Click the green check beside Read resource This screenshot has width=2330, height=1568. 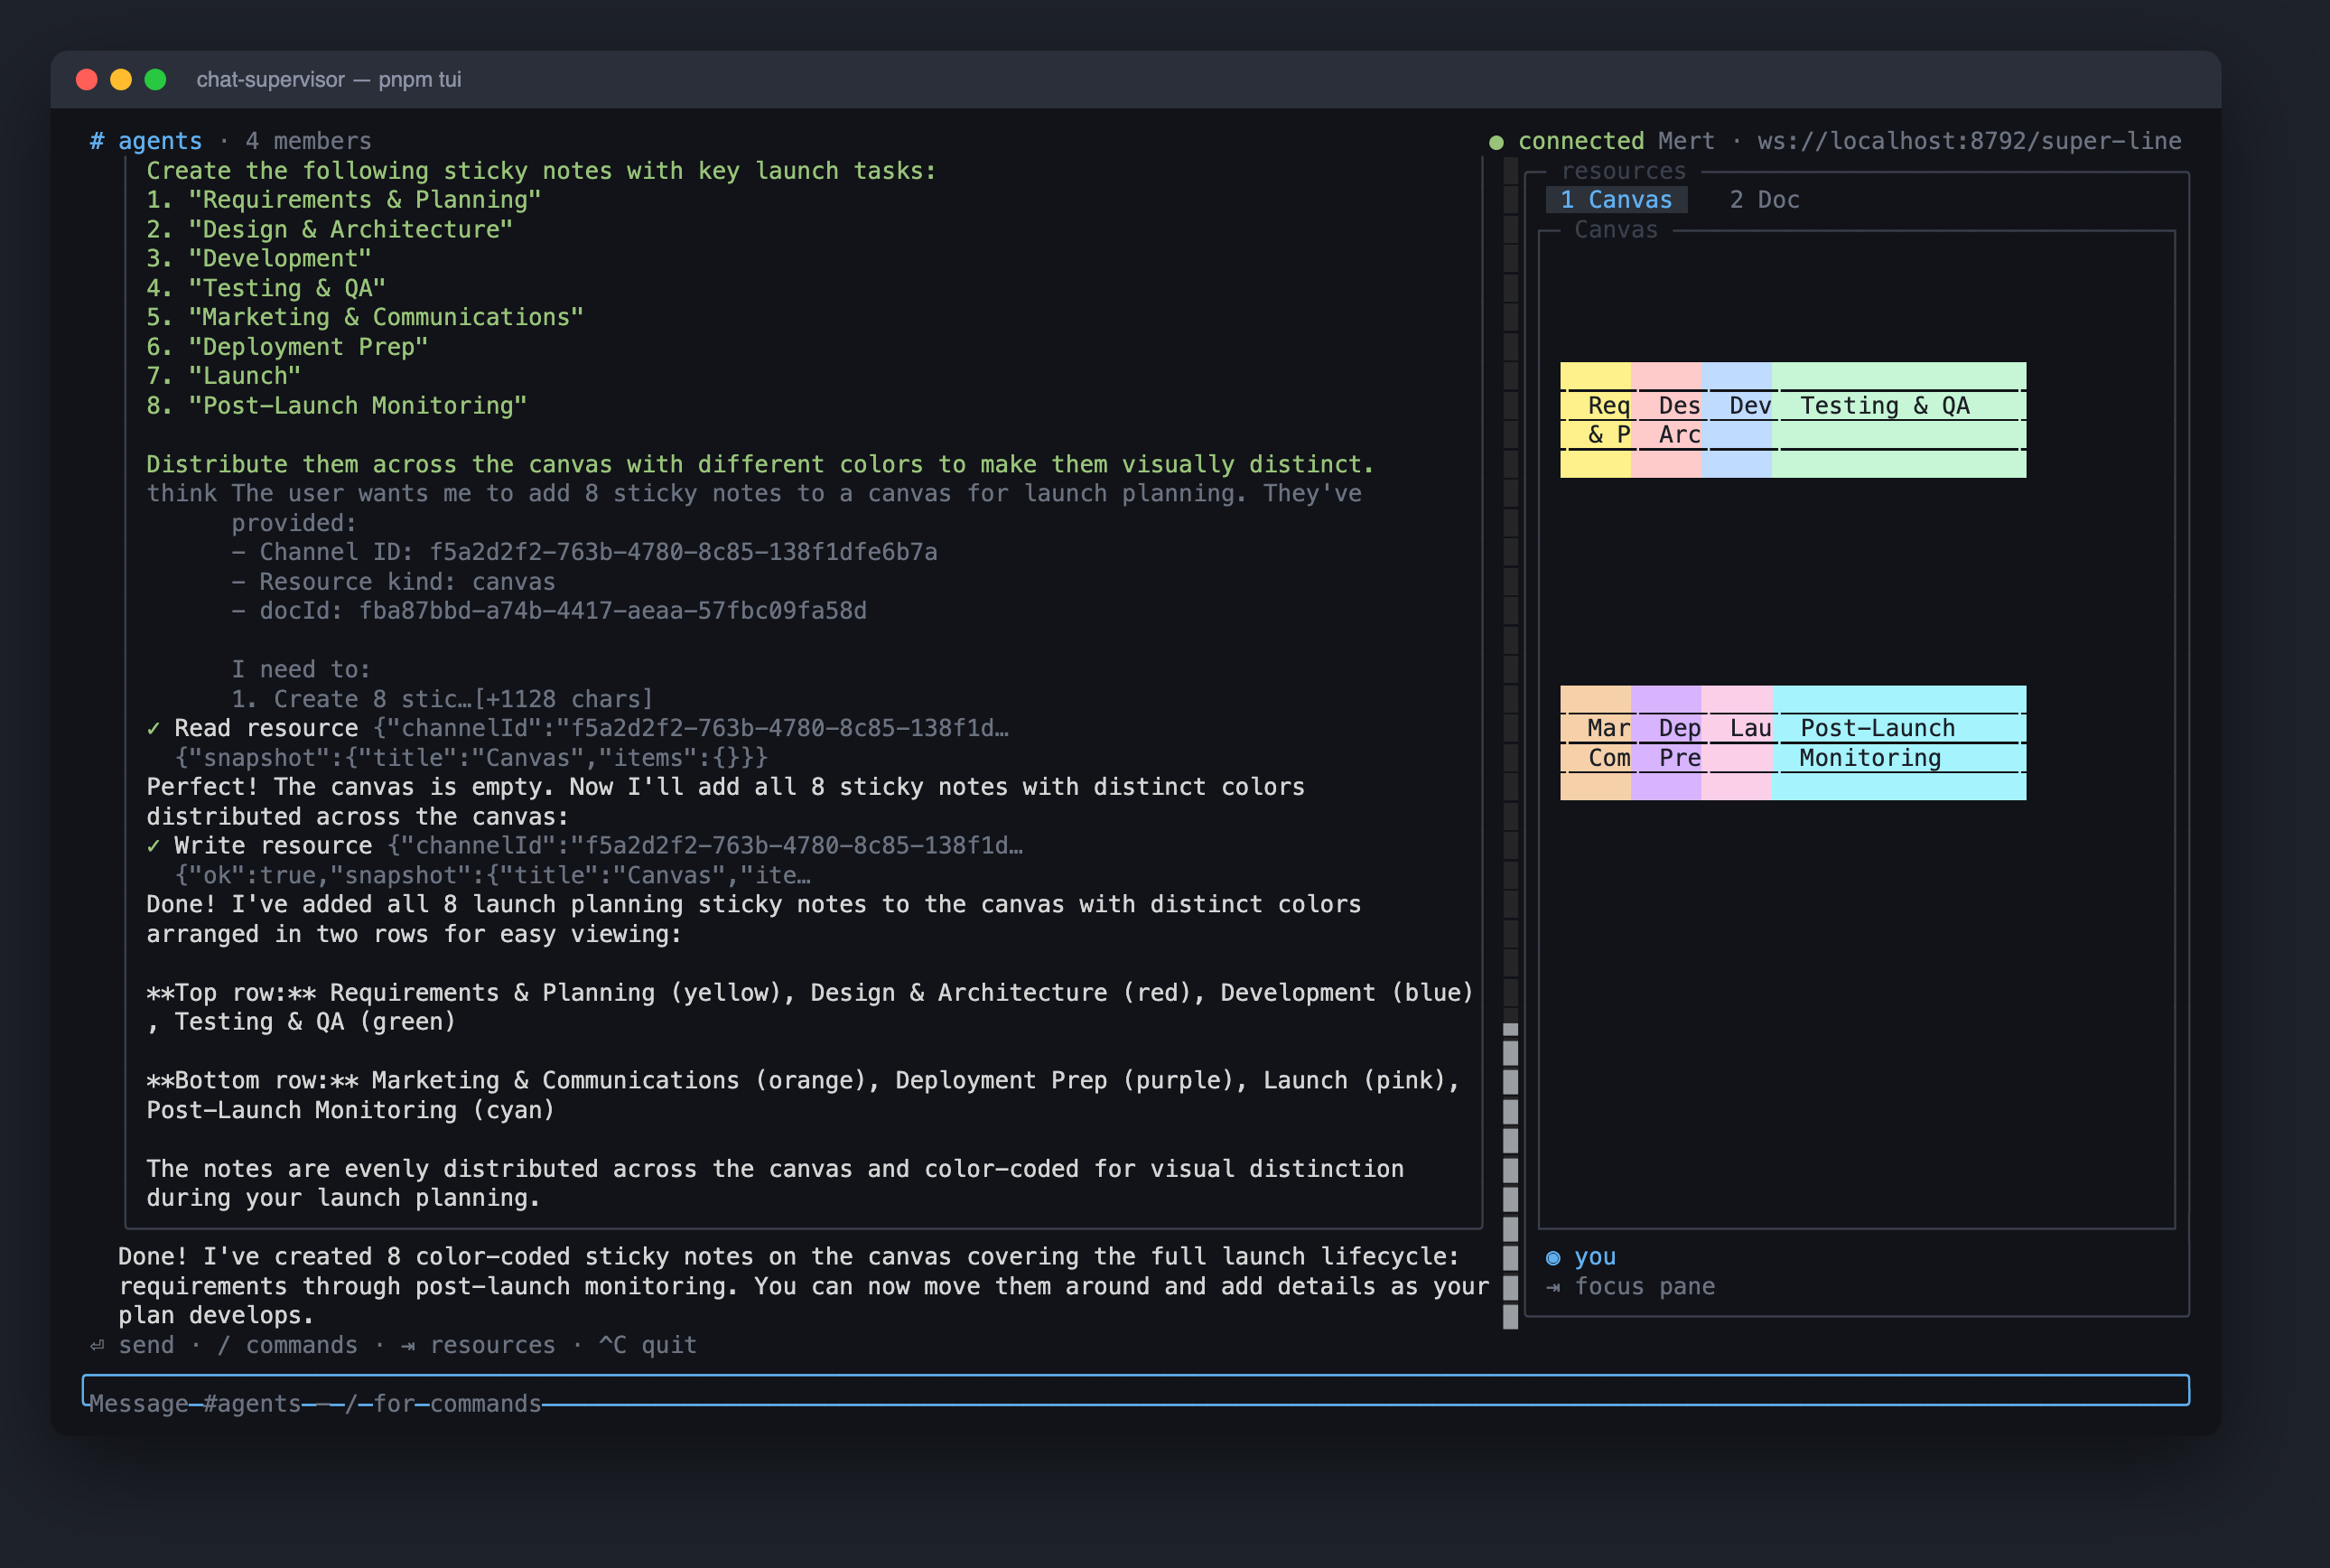coord(153,729)
